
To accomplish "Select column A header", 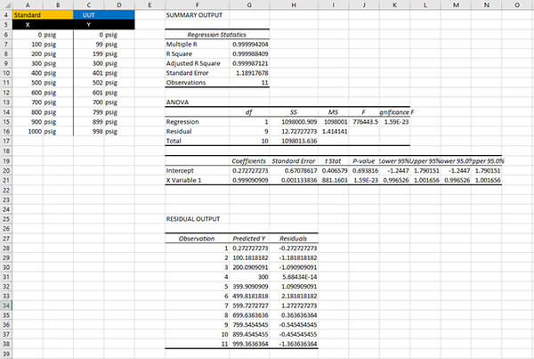I will (x=28, y=4).
